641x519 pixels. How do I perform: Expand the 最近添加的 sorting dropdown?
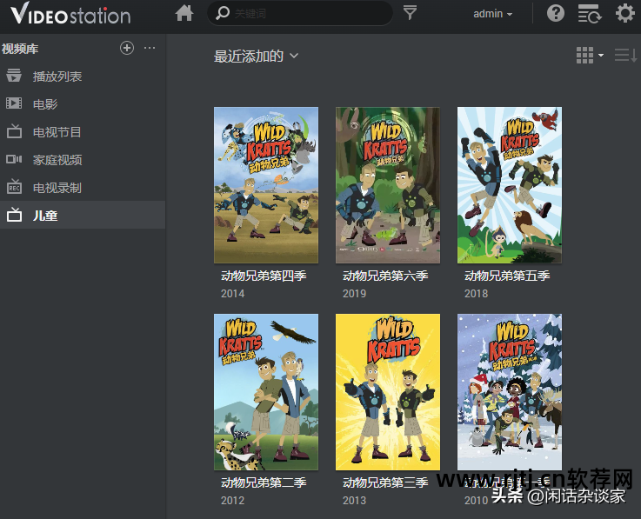point(256,56)
